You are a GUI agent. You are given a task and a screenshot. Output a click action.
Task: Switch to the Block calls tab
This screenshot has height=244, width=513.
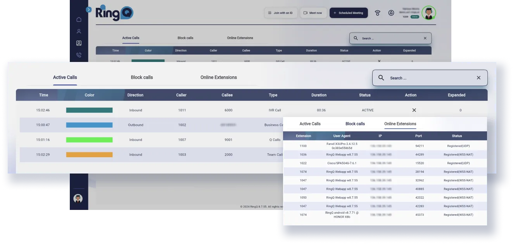pos(142,77)
